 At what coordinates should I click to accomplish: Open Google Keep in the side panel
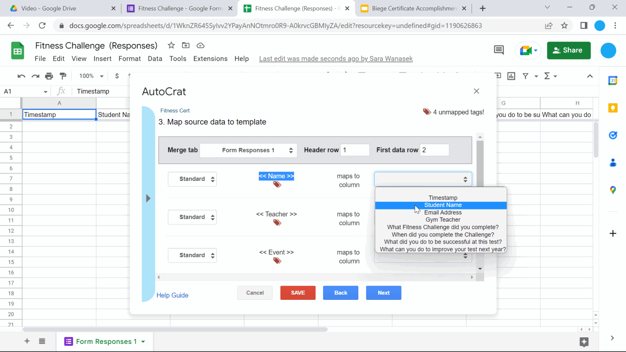coord(613,108)
